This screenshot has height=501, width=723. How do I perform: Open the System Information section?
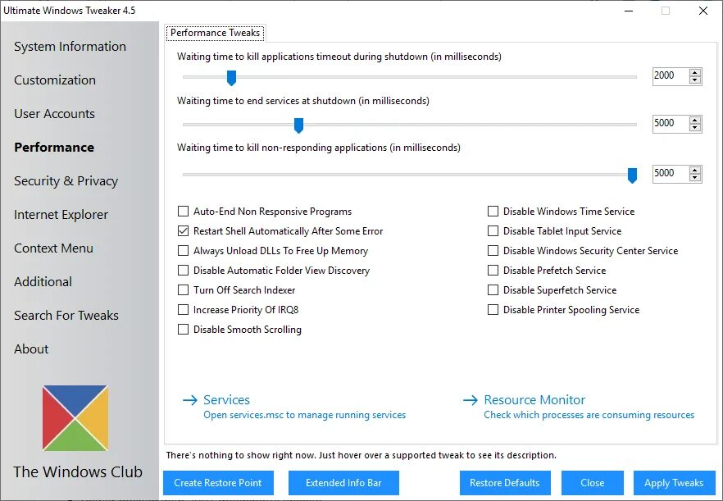click(70, 47)
